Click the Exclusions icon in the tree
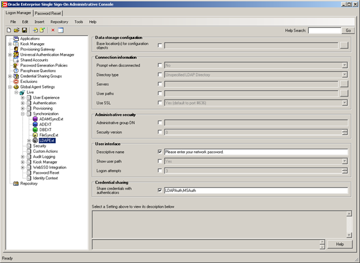The image size is (360, 263). (16, 82)
